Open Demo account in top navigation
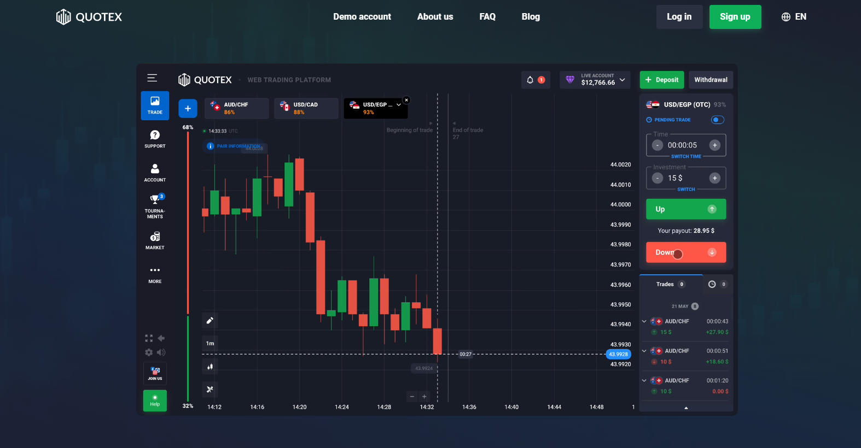Viewport: 861px width, 448px height. pos(362,16)
